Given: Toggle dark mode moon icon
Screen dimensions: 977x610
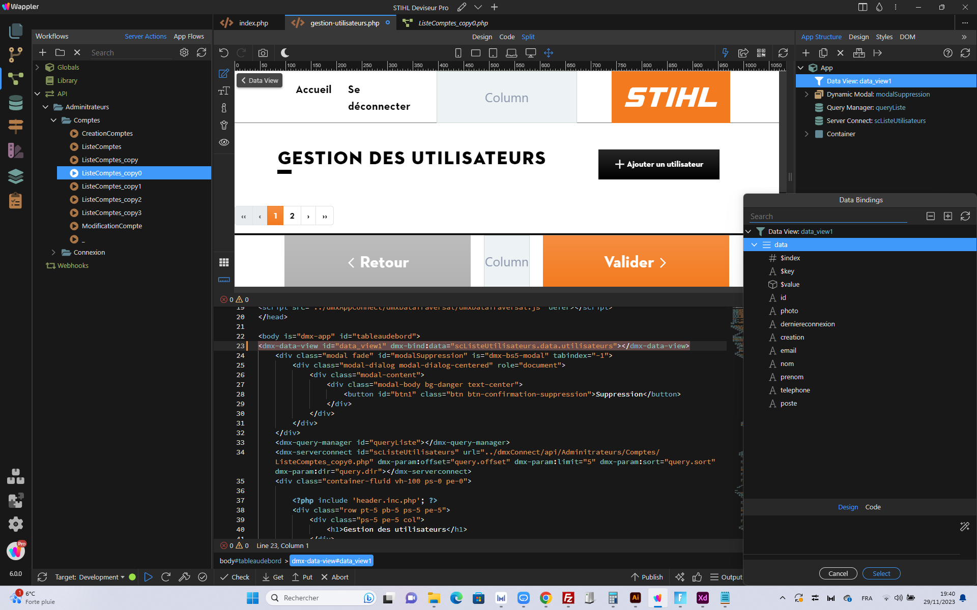Looking at the screenshot, I should click(x=285, y=53).
